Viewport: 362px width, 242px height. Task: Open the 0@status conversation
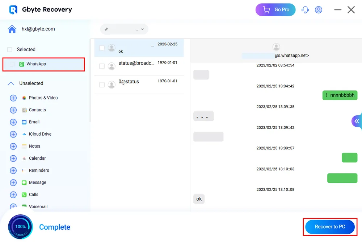[139, 85]
